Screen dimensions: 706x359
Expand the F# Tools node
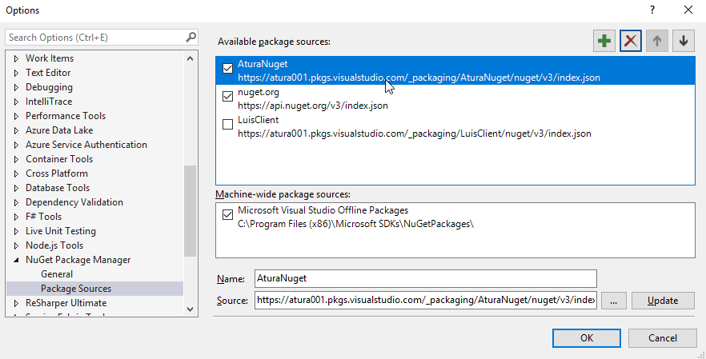coord(16,217)
